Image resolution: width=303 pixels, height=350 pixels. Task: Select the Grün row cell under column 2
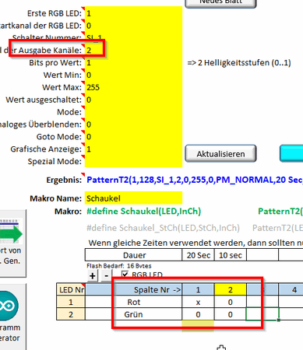[231, 314]
